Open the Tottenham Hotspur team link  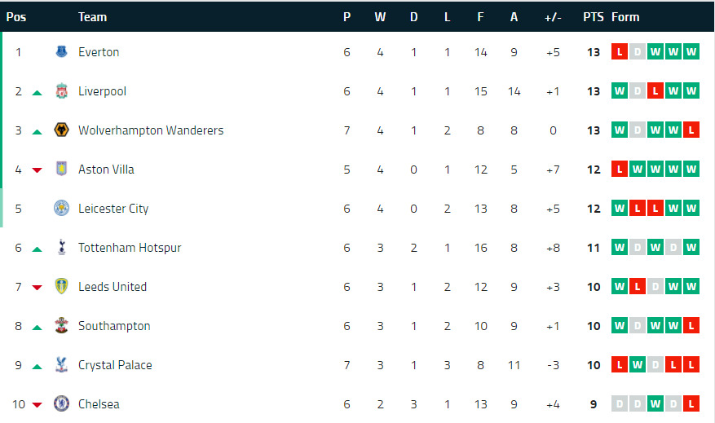point(130,248)
